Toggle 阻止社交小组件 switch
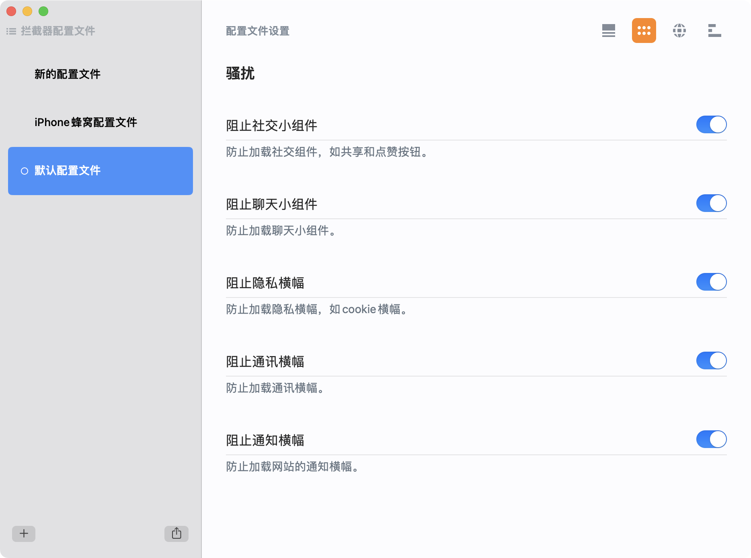This screenshot has width=751, height=558. click(x=711, y=124)
